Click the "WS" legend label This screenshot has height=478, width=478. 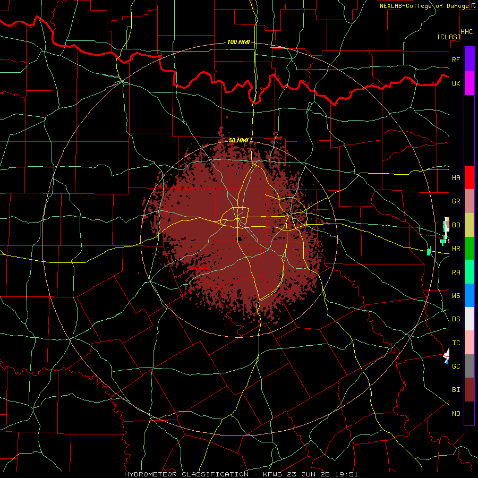click(x=456, y=296)
